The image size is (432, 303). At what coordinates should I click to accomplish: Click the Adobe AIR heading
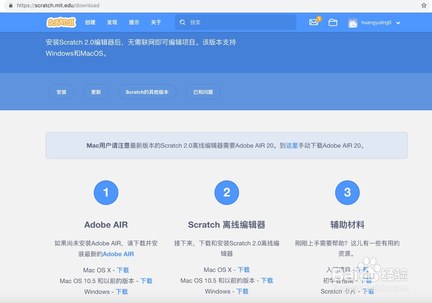(x=106, y=225)
